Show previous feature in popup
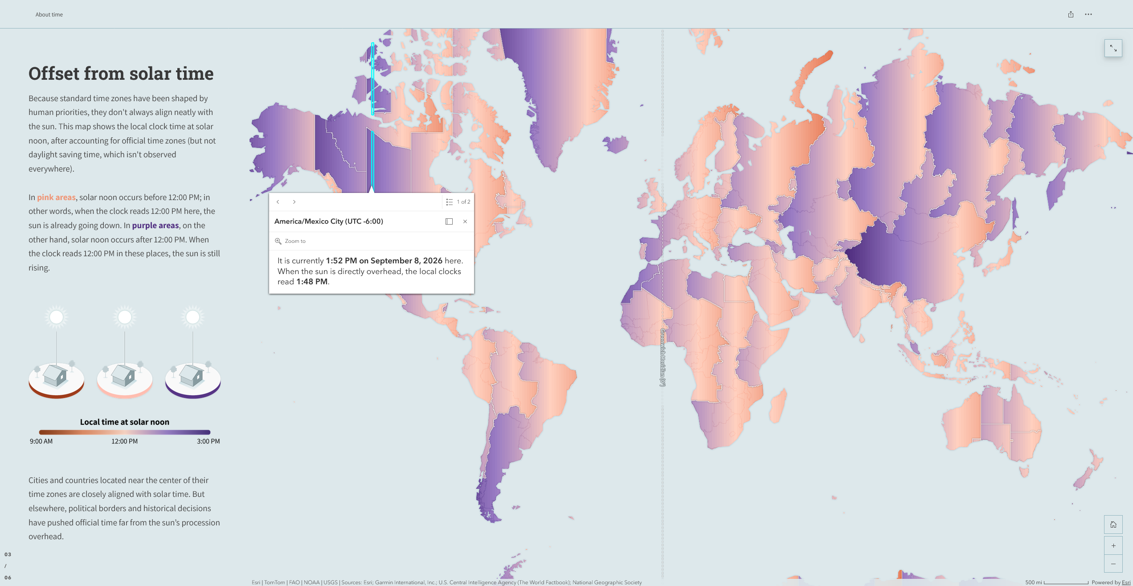The image size is (1133, 586). click(278, 202)
